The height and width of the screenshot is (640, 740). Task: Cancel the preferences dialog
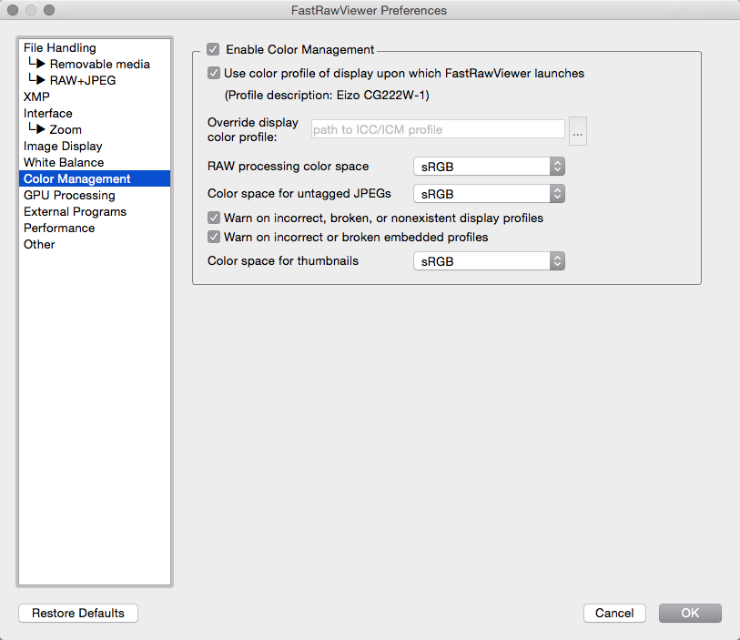coord(614,613)
